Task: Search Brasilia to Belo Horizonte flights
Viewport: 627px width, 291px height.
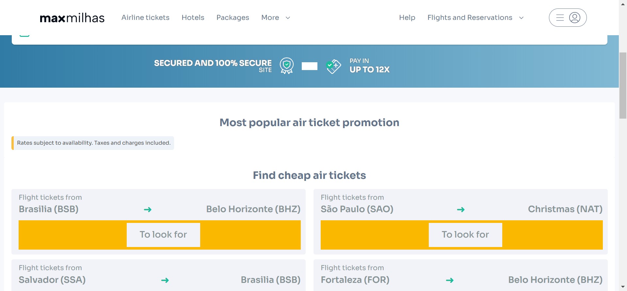Action: click(x=163, y=235)
